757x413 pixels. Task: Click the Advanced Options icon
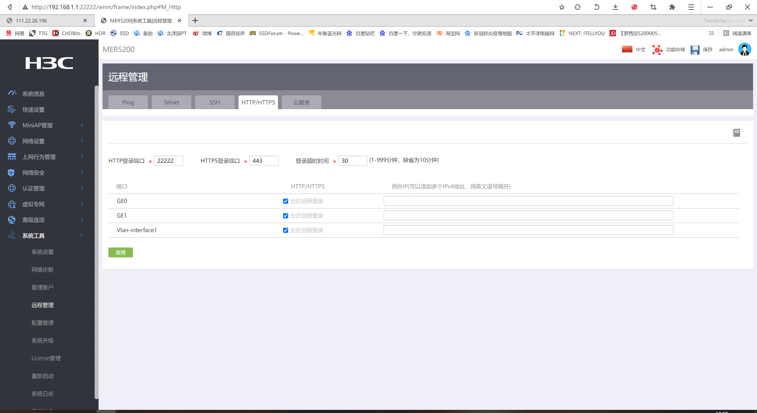12,220
